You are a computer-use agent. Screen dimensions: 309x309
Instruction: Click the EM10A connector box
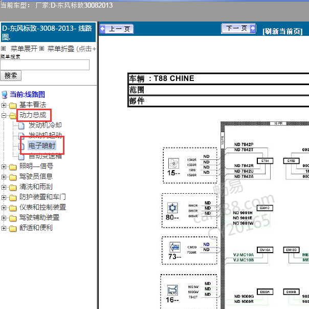[265, 250]
